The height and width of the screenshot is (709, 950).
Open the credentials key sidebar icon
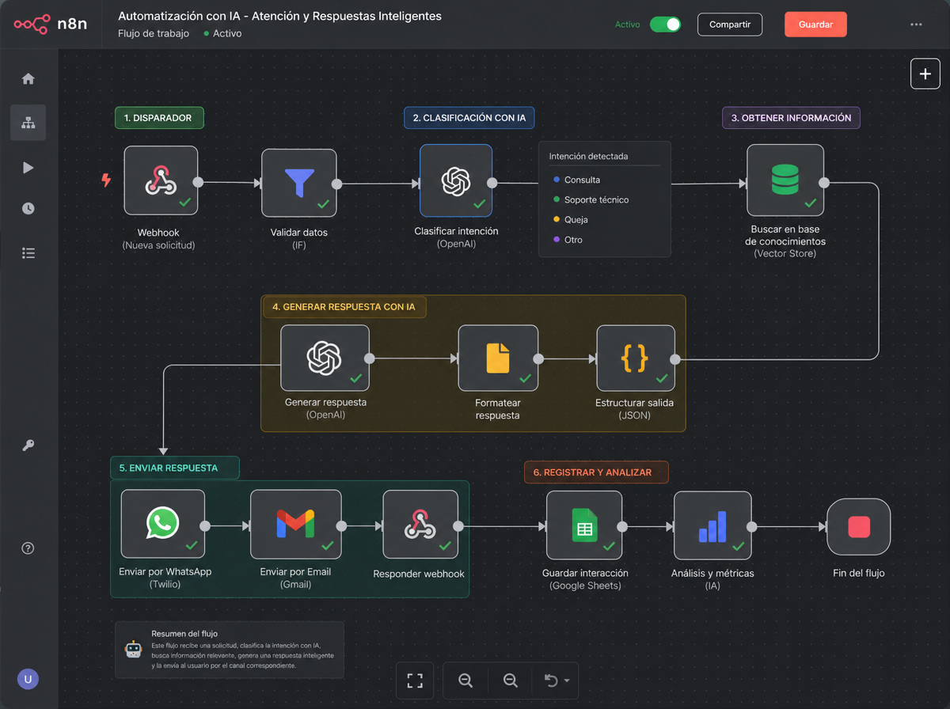28,445
